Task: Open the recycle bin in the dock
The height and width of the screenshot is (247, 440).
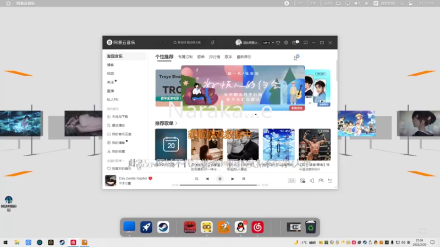Action: (x=311, y=227)
